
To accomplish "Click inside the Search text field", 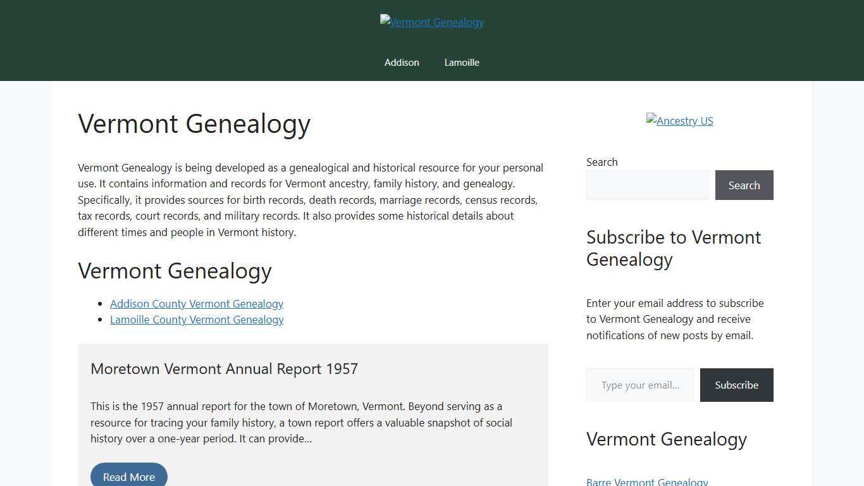I will coord(648,185).
